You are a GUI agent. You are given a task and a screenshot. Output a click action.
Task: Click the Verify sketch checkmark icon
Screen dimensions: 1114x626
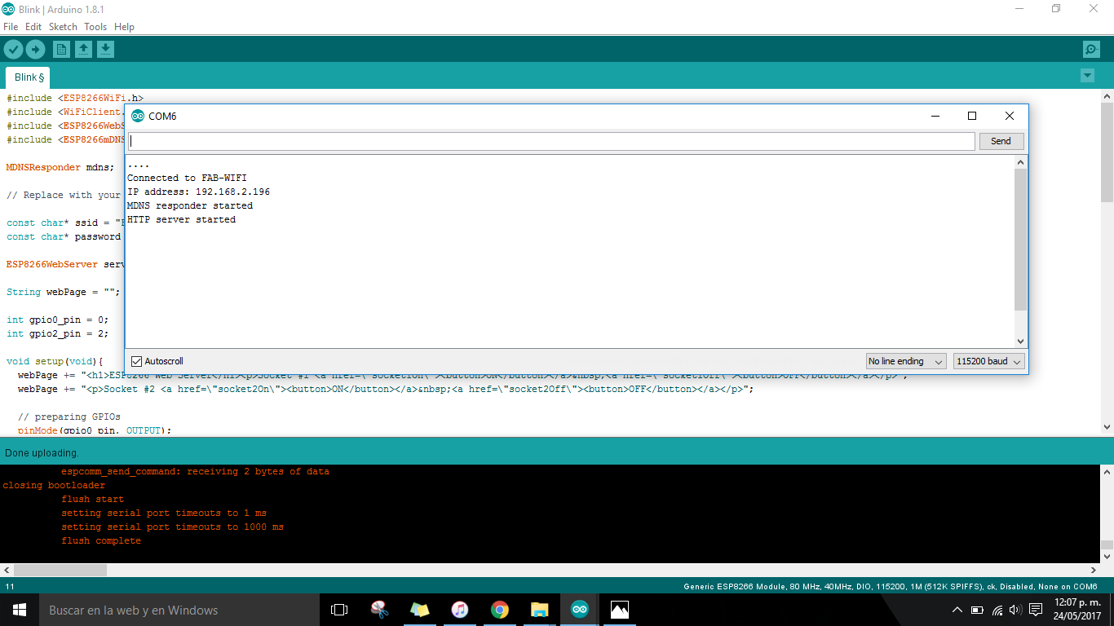pos(13,50)
